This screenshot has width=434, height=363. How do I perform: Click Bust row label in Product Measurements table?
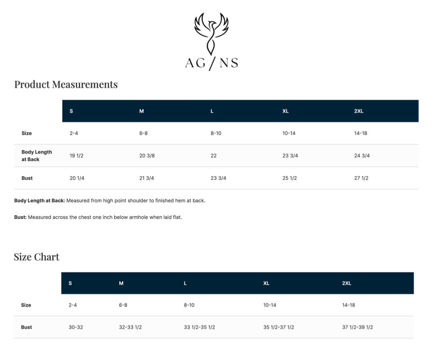[x=27, y=178]
